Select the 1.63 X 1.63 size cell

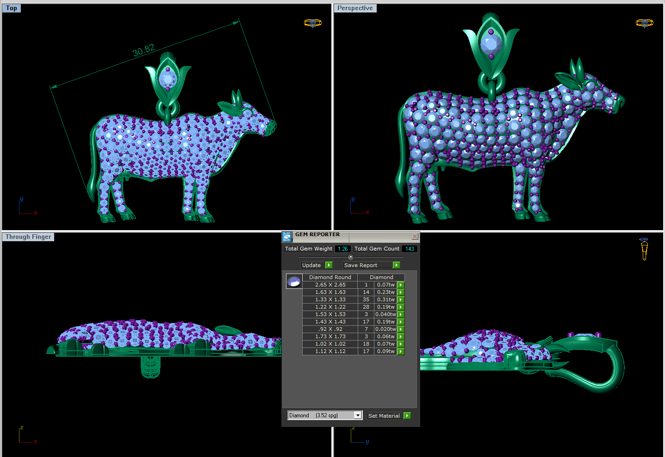tap(330, 292)
